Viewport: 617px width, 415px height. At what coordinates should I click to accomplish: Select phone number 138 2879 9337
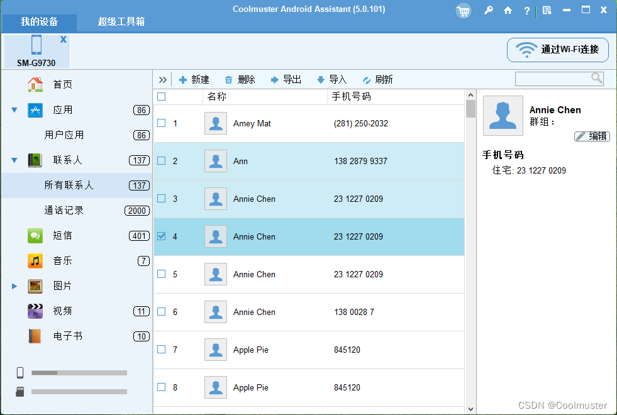coord(360,161)
